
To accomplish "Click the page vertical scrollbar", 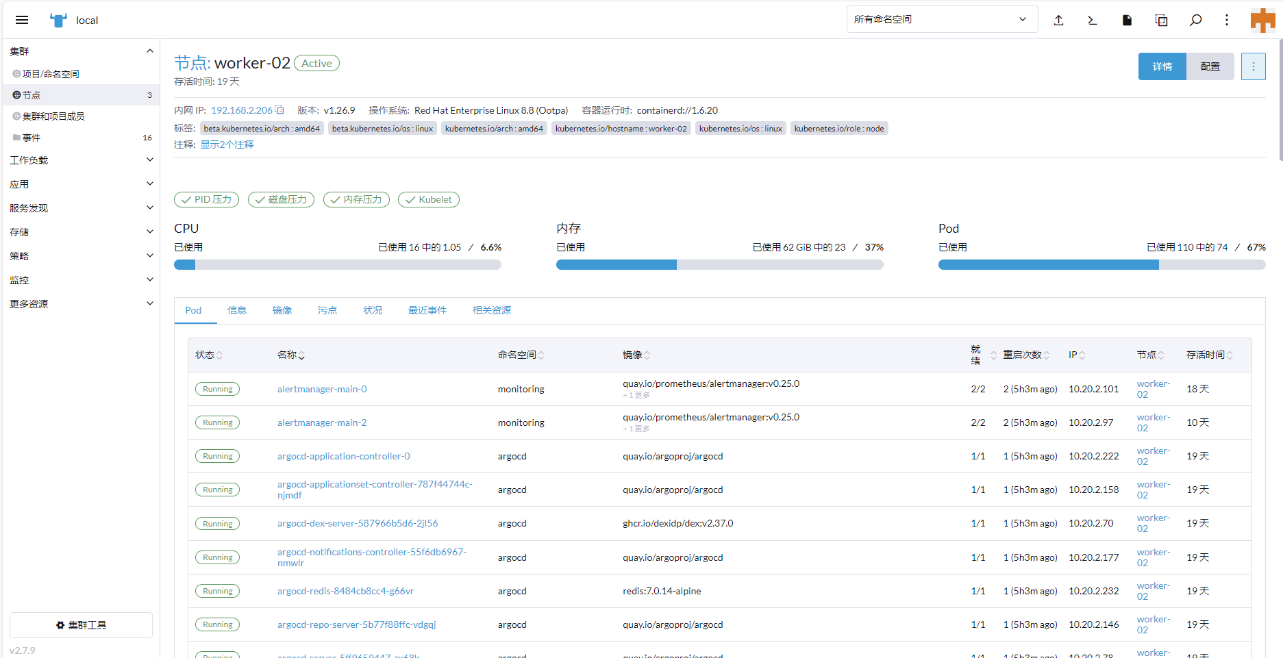I will (x=1280, y=100).
